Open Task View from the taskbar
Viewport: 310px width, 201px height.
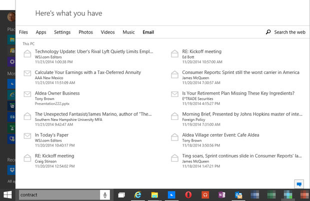[x=121, y=194]
